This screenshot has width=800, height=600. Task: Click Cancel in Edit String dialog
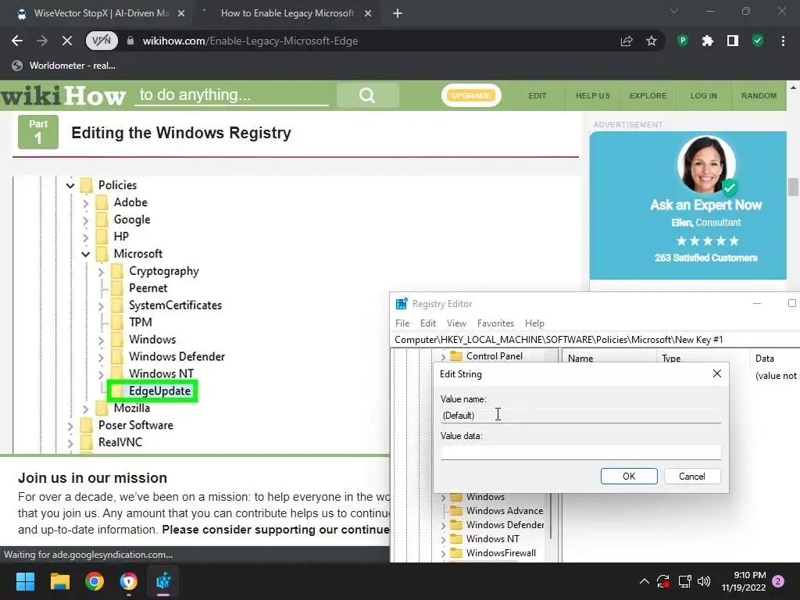coord(692,476)
